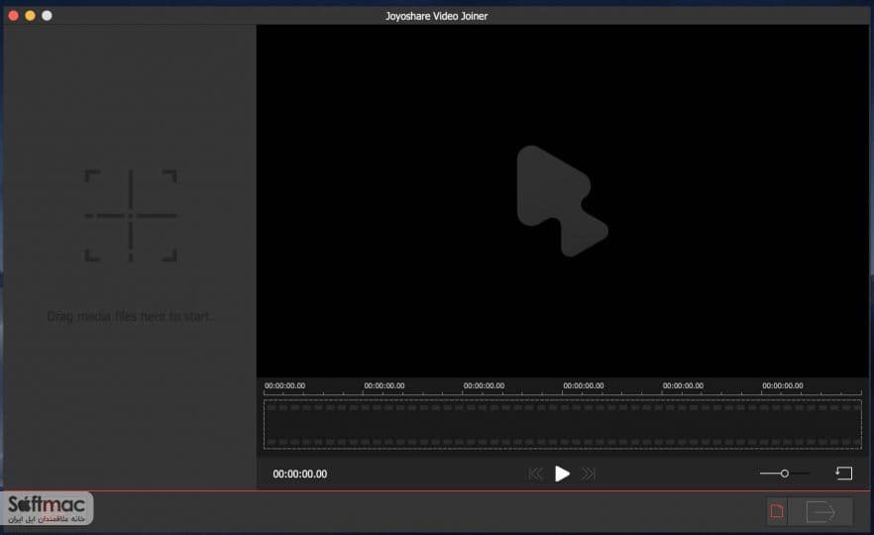Click the add-files crosshair icon in left panel

click(131, 216)
